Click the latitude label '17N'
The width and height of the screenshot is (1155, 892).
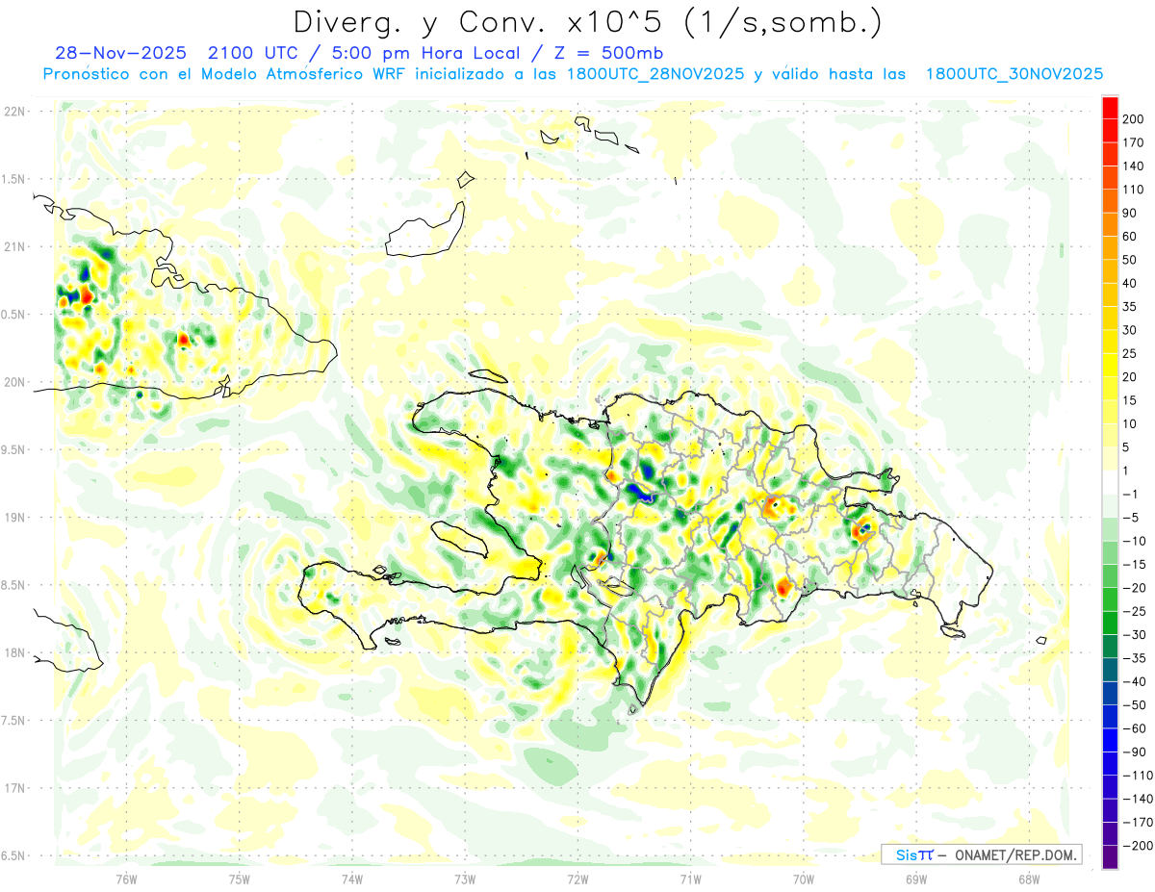coord(13,788)
